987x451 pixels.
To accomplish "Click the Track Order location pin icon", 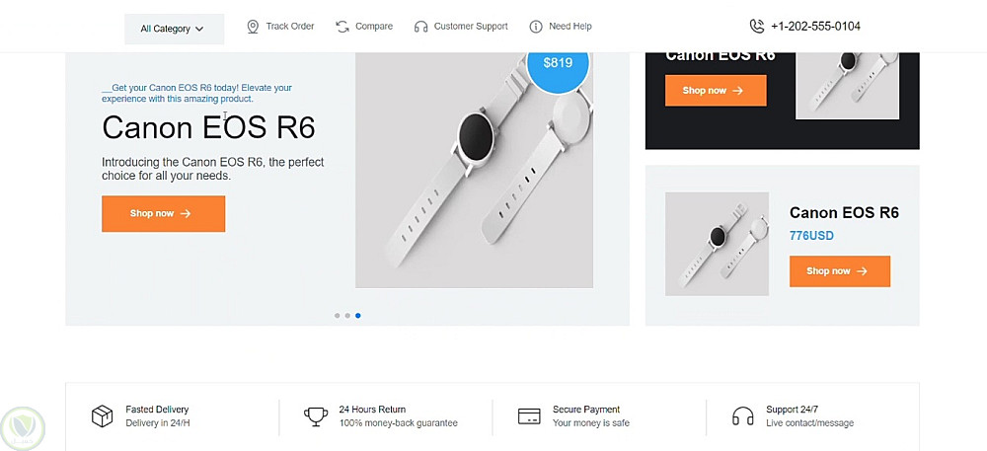I will point(253,27).
